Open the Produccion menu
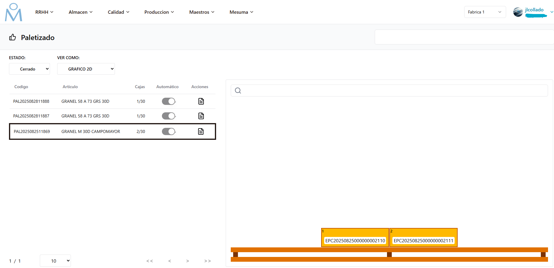554x268 pixels. pos(159,12)
